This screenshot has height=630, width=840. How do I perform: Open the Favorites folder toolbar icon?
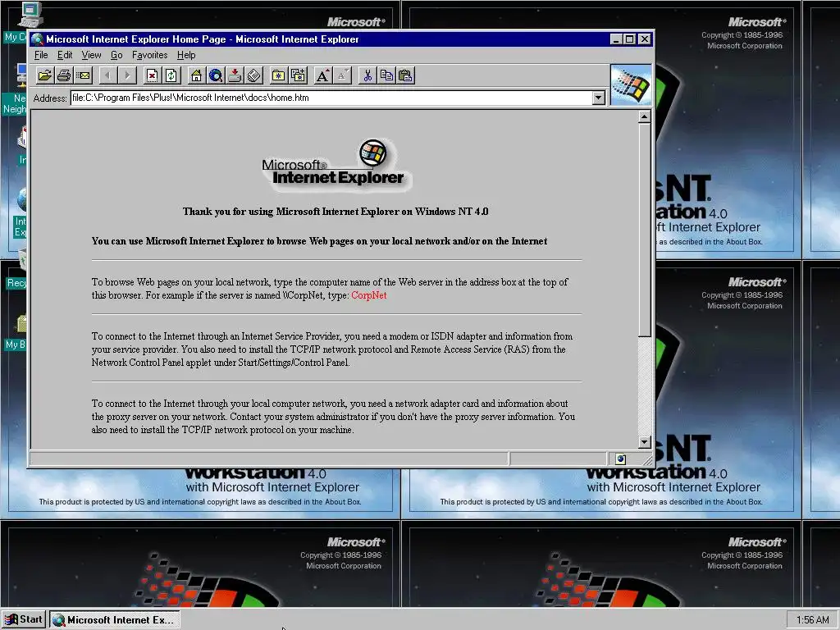(279, 75)
